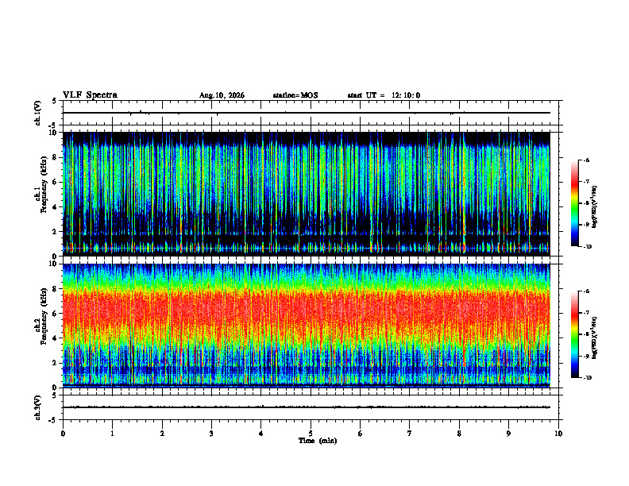Click the 3 minute tick label
Image resolution: width=629 pixels, height=486 pixels.
click(211, 434)
